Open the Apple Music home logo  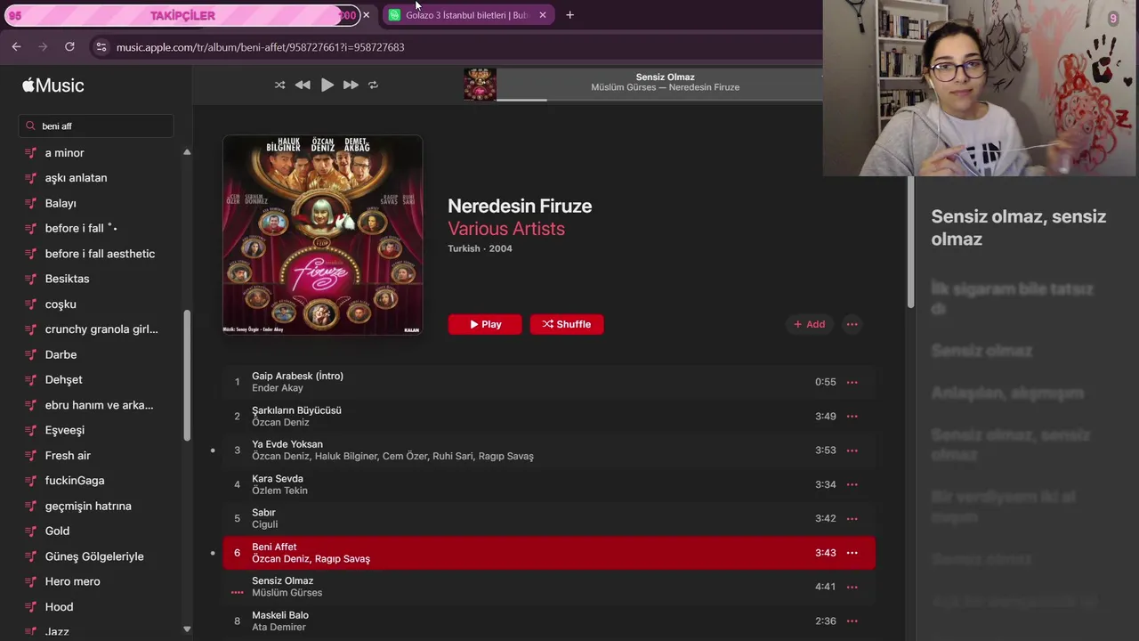click(53, 85)
